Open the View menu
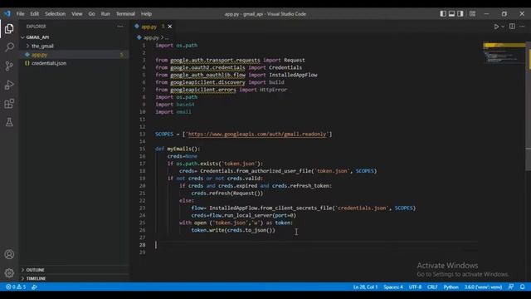Viewport: 531px width, 299px height. coord(77,14)
